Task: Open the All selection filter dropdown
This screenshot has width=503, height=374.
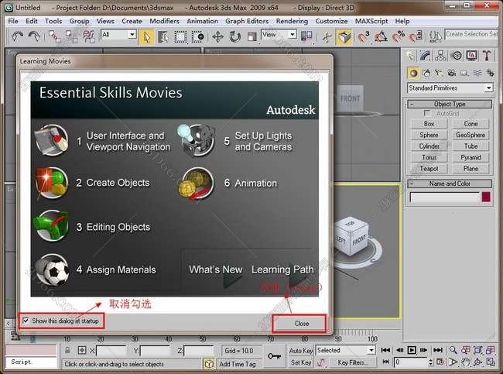Action: tap(118, 35)
